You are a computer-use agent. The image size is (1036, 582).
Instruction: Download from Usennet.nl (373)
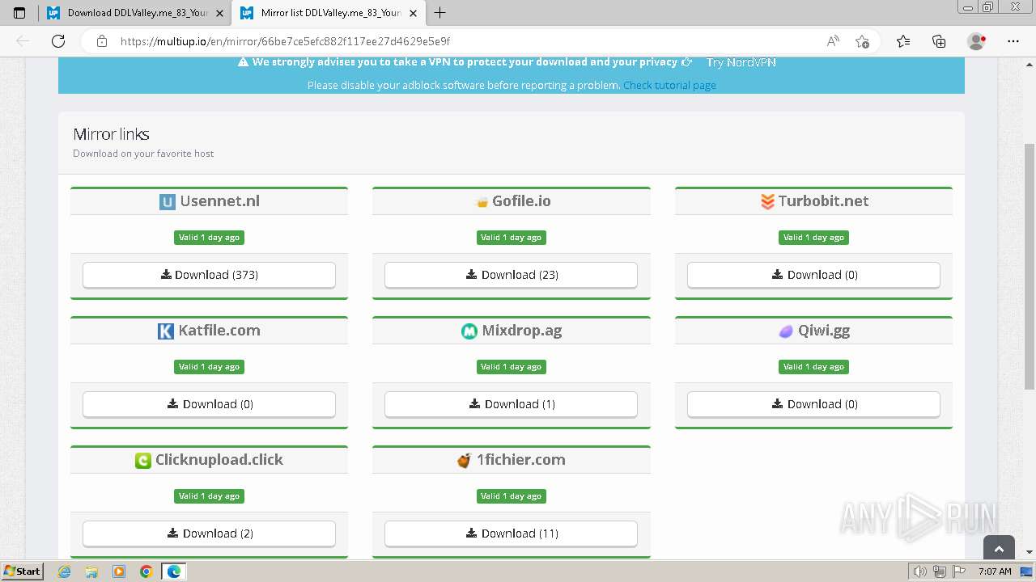click(x=209, y=275)
